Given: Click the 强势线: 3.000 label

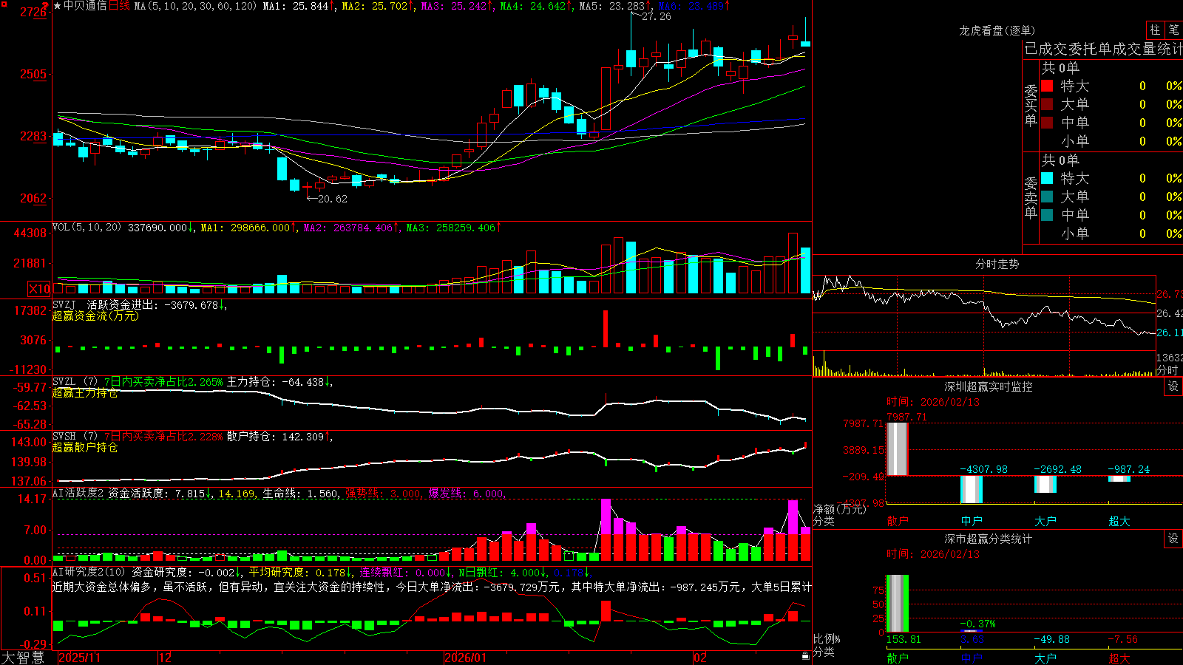Looking at the screenshot, I should point(383,494).
